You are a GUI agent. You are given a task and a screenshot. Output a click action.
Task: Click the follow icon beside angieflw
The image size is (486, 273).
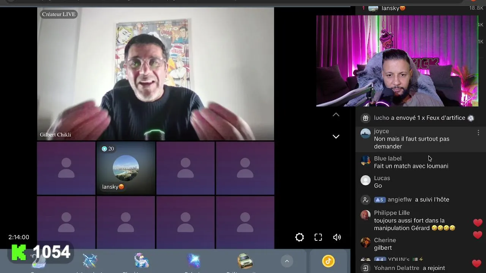point(366,200)
